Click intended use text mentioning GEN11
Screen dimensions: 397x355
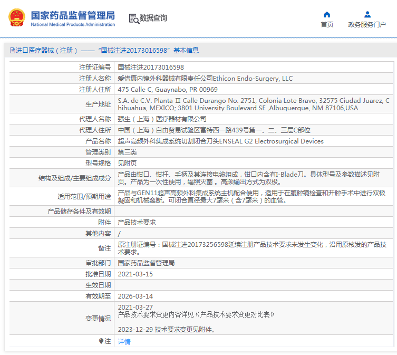point(251,197)
